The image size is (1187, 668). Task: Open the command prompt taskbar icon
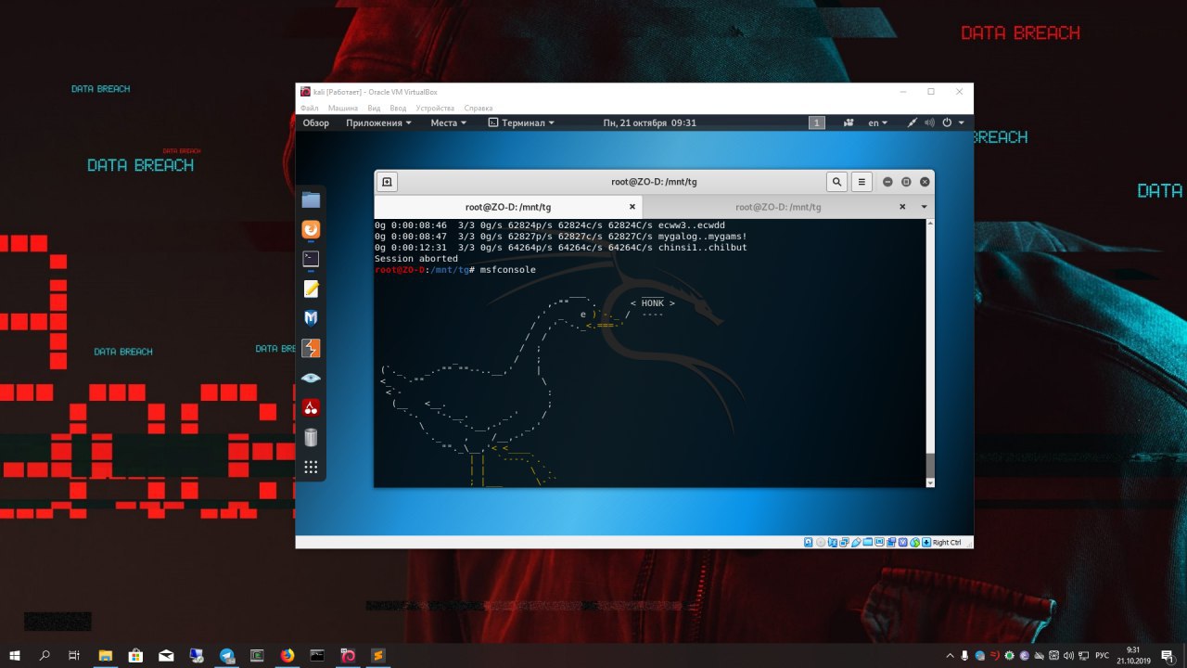317,655
